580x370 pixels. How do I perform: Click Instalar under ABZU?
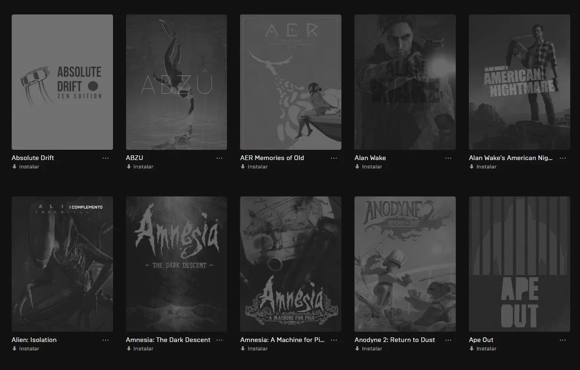[140, 167]
